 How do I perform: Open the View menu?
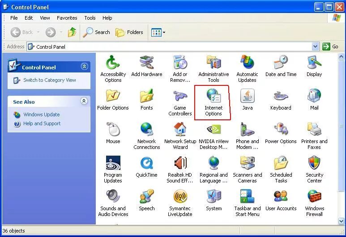click(45, 18)
